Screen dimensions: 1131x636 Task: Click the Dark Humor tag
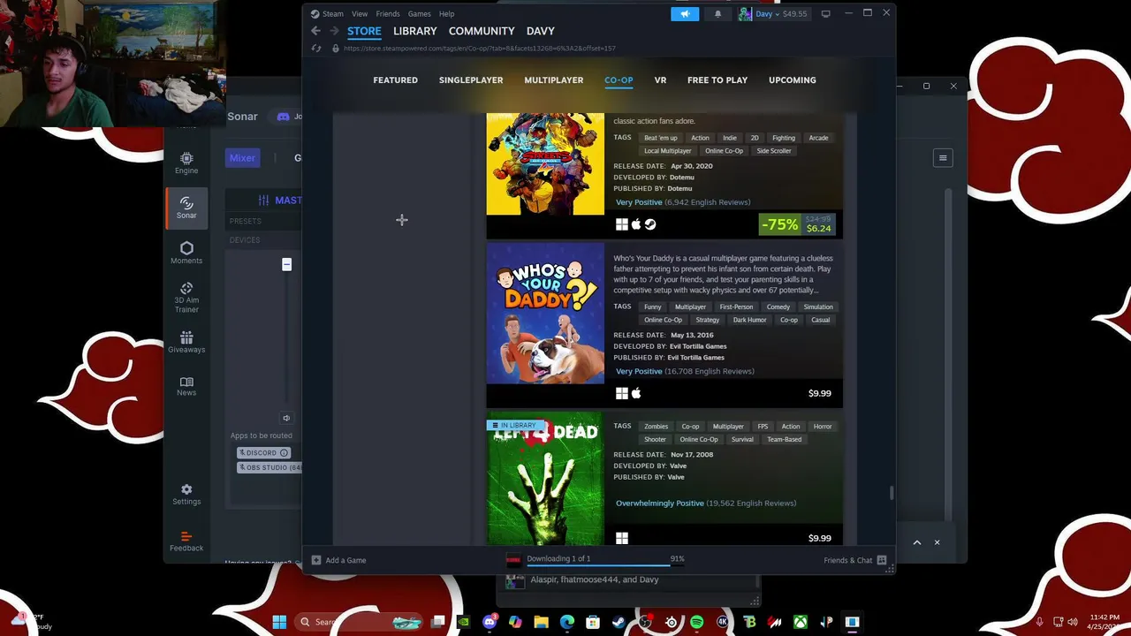[x=749, y=320]
